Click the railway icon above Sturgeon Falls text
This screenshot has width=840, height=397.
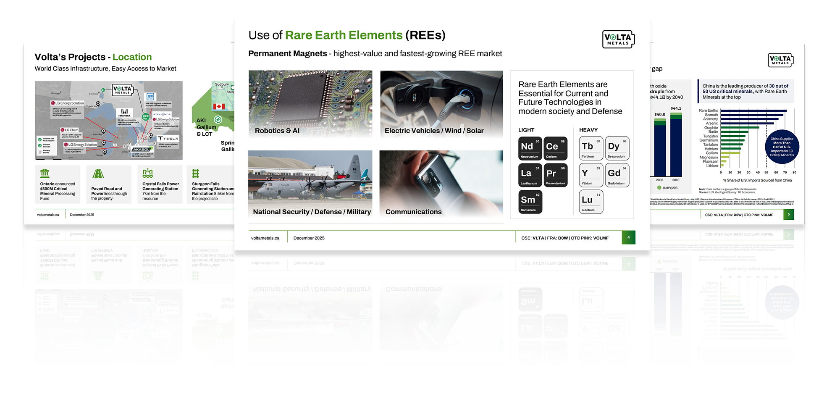click(195, 173)
